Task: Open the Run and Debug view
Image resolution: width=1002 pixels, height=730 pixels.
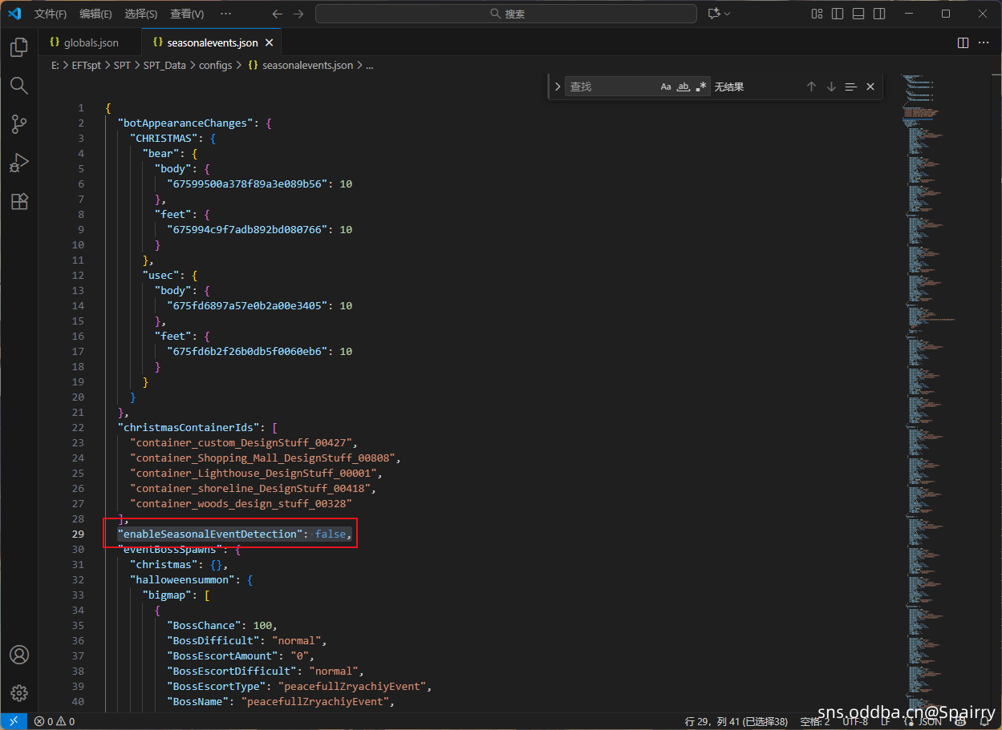Action: (x=19, y=163)
